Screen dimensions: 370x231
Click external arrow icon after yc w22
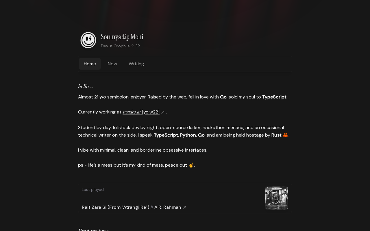click(x=163, y=112)
